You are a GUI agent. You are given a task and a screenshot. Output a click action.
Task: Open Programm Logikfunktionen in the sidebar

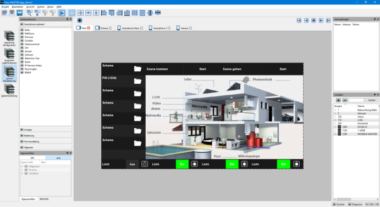9,56
